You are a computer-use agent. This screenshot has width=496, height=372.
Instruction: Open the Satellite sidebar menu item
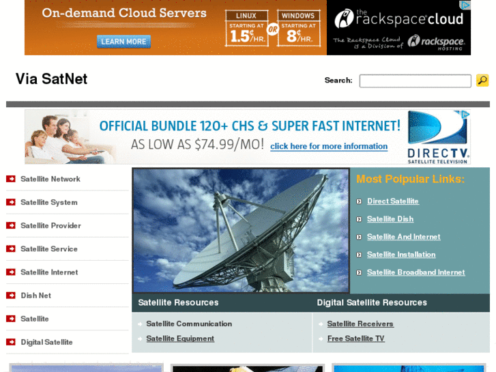(x=35, y=319)
